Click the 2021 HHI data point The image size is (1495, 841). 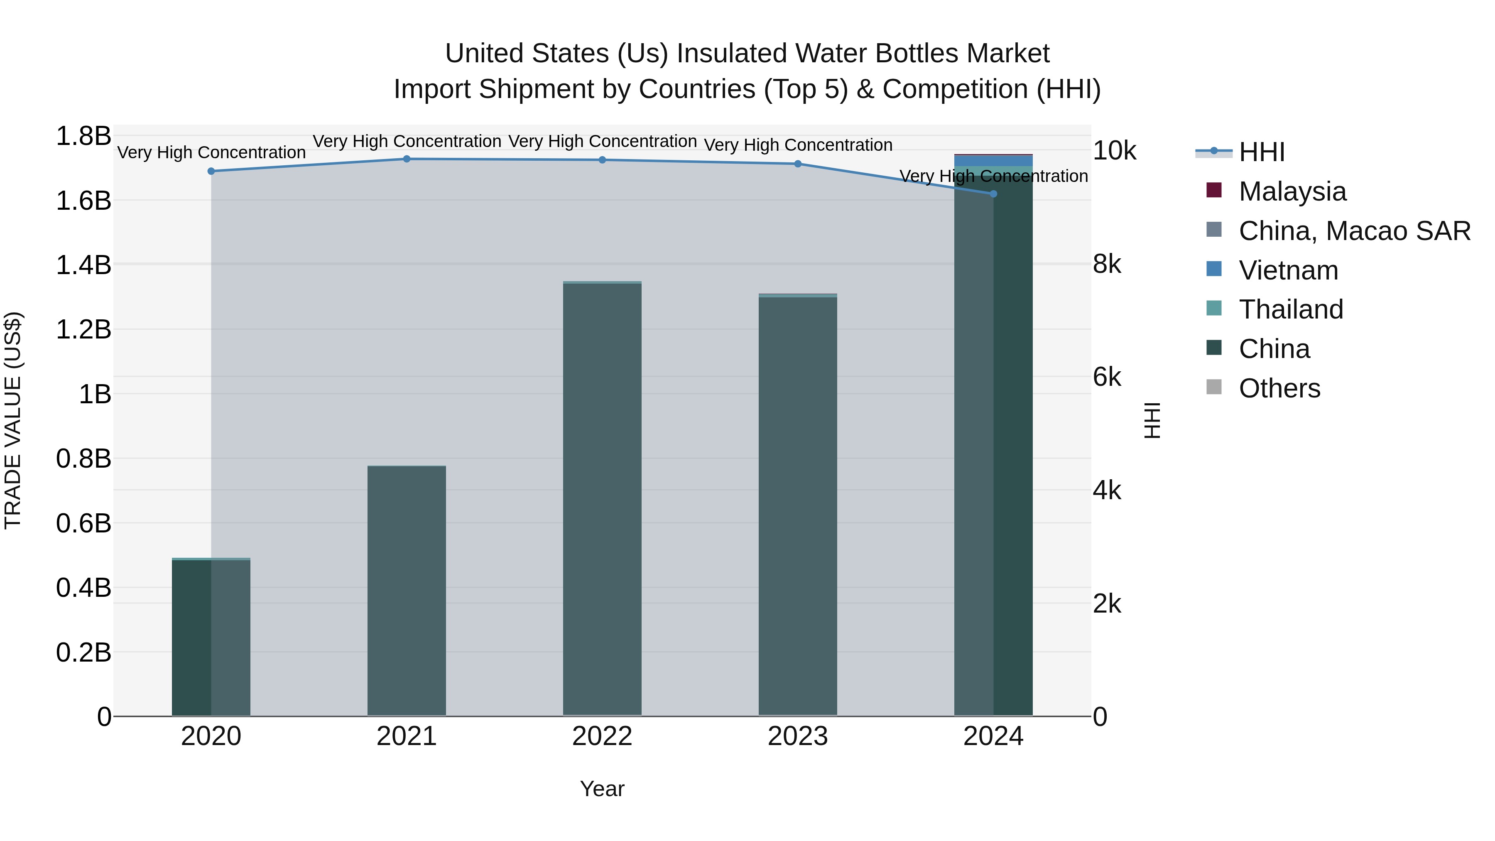coord(407,159)
